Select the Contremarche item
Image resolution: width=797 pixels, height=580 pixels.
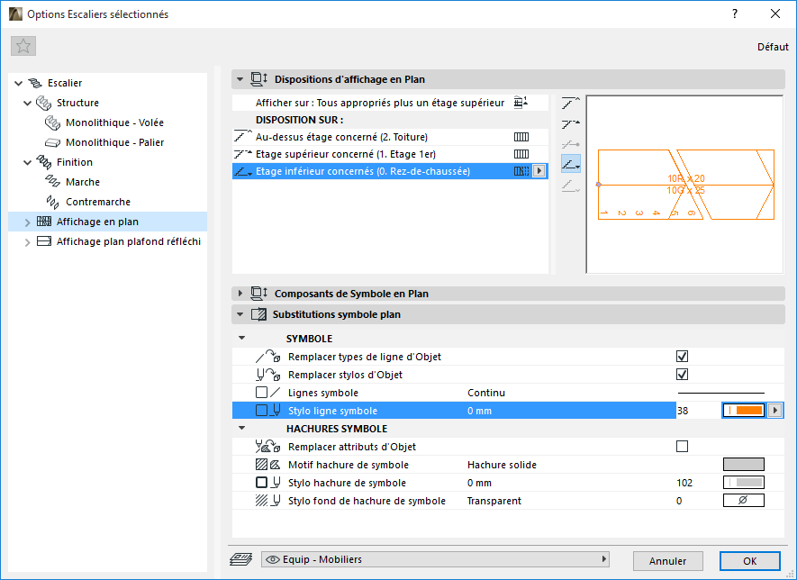97,202
